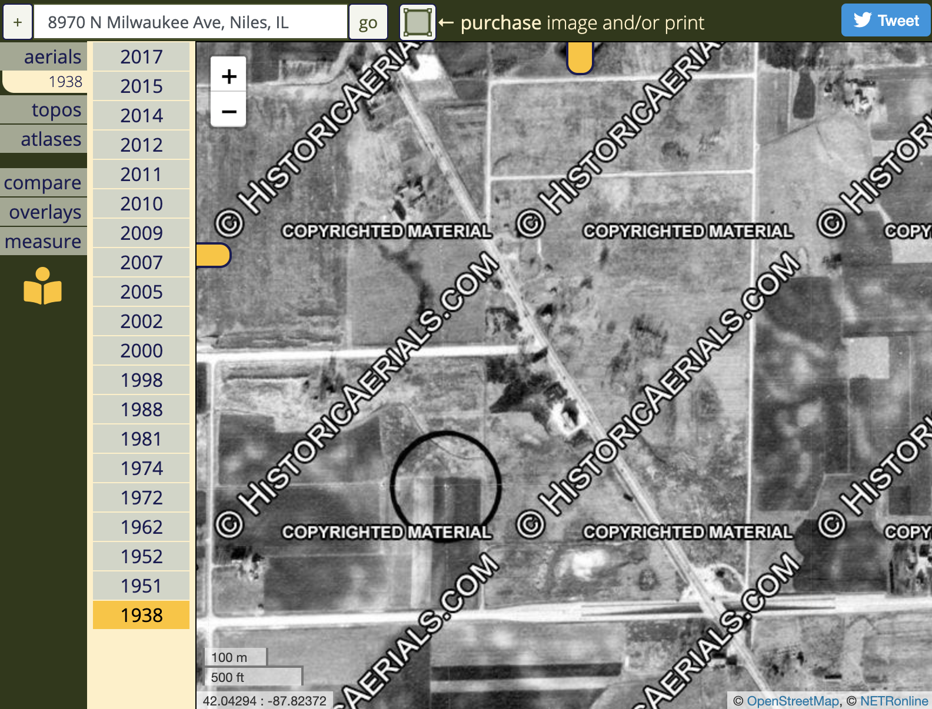Open the OpenStreetMap attribution link
Screen dimensions: 932x709
click(793, 701)
